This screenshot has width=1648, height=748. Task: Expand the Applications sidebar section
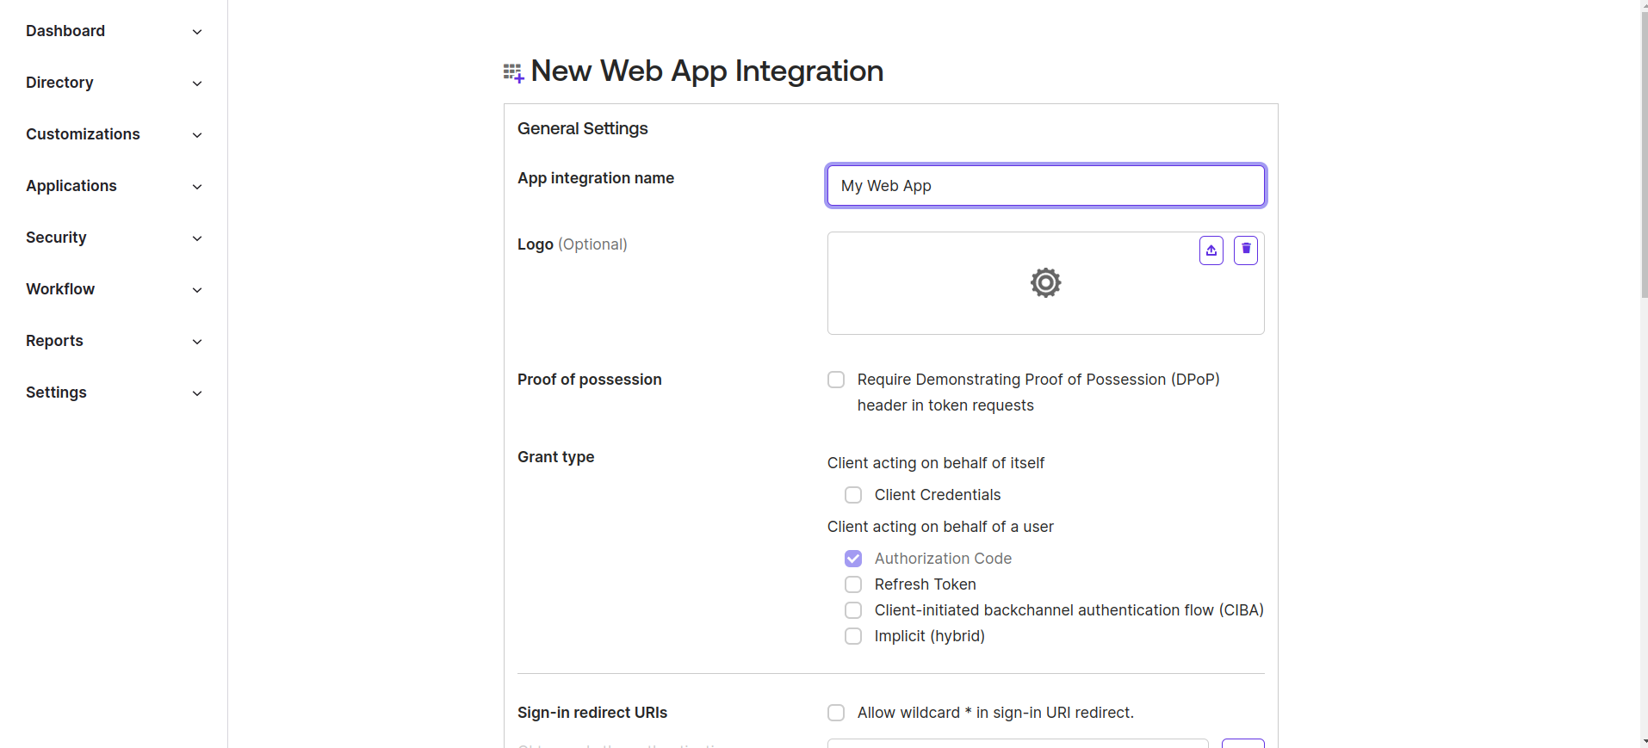click(x=197, y=187)
